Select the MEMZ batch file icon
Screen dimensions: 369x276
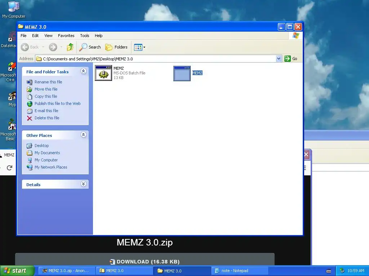[103, 73]
